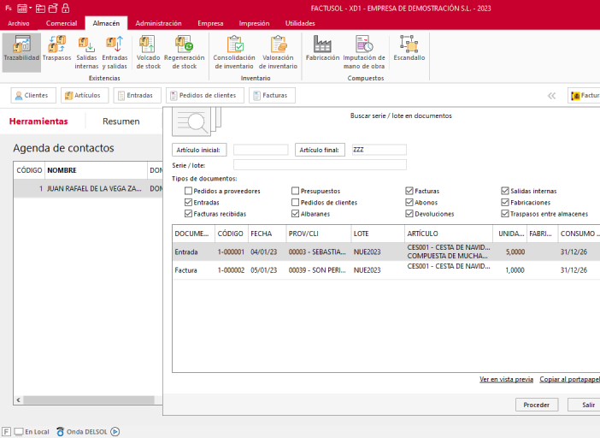The height and width of the screenshot is (438, 600).
Task: Launch Volcado de stock
Action: pos(149,52)
